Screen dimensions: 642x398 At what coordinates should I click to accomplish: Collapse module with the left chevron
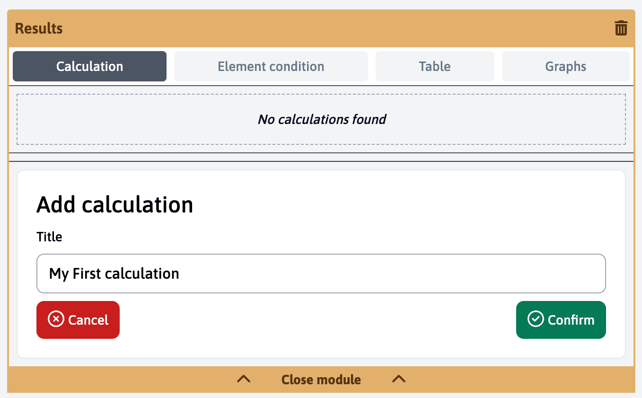pos(243,379)
